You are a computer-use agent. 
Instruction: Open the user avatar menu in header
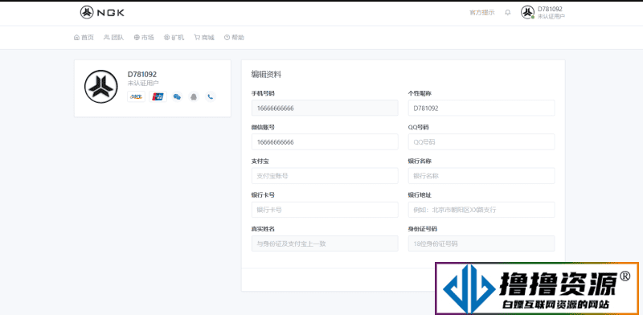(x=527, y=12)
